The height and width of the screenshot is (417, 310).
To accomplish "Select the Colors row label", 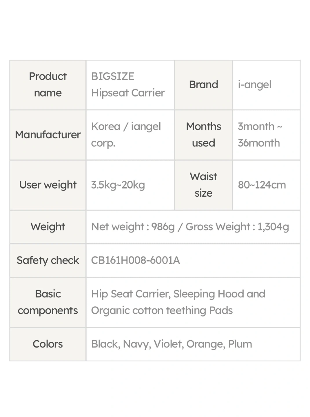I will click(x=48, y=344).
